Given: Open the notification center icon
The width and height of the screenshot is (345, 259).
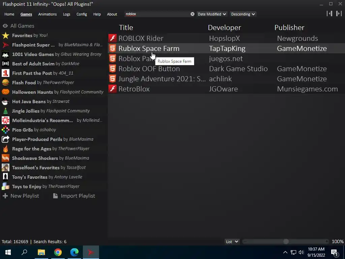Looking at the screenshot, I should [x=335, y=252].
